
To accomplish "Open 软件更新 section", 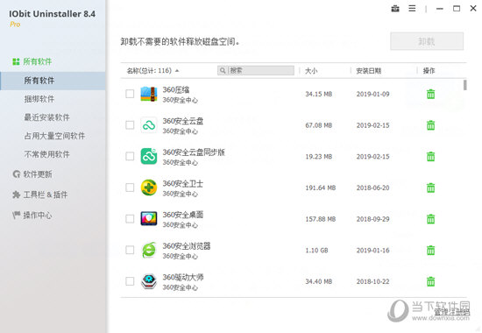I will (32, 174).
